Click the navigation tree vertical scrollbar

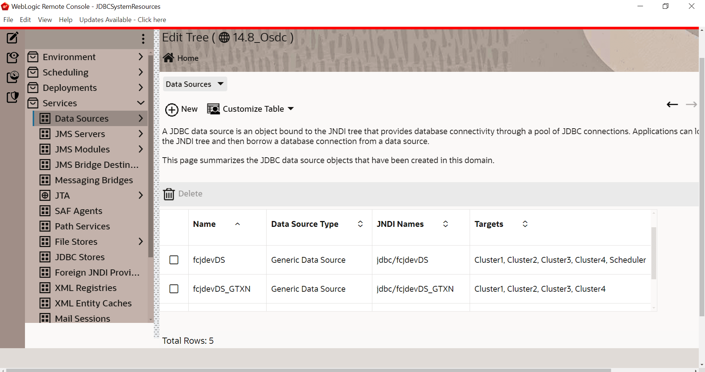[151, 156]
